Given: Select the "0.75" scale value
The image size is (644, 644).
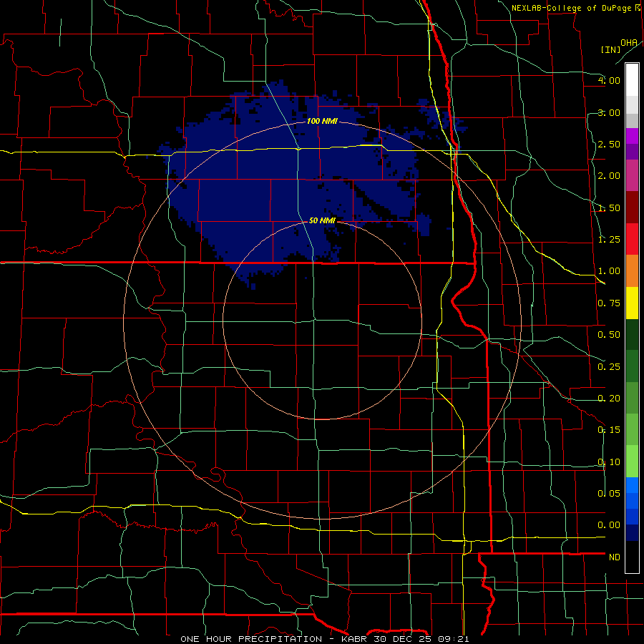Looking at the screenshot, I should [609, 303].
